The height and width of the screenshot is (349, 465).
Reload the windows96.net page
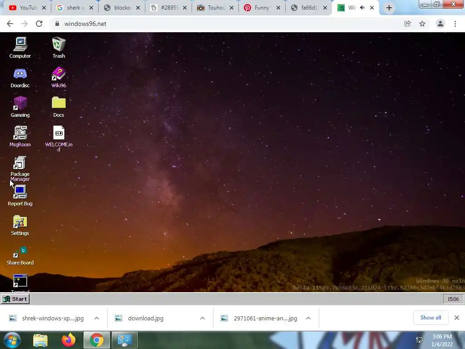click(39, 24)
